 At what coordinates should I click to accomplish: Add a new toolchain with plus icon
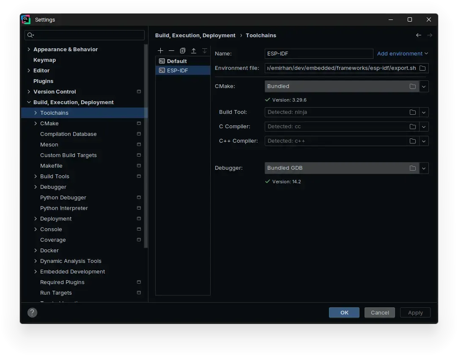pos(160,51)
